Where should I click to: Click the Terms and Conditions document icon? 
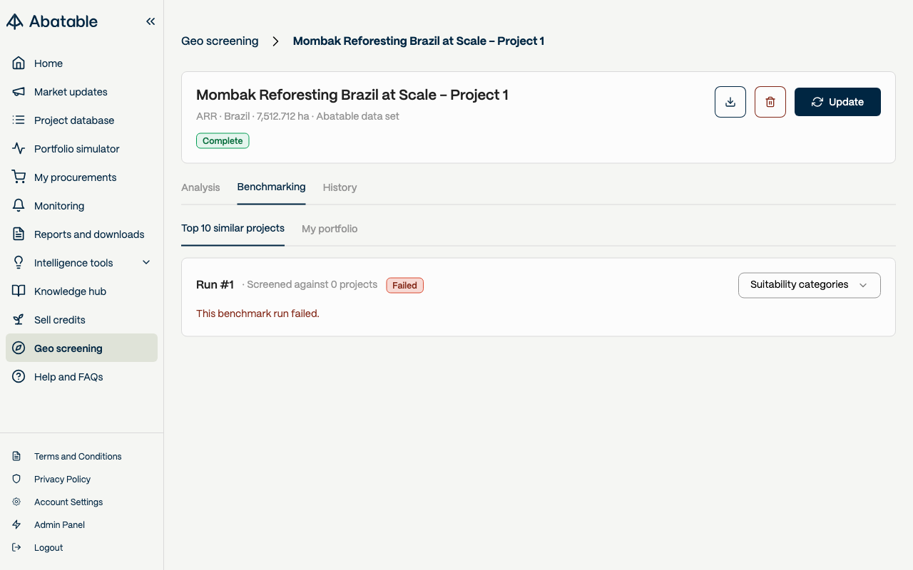pos(16,457)
